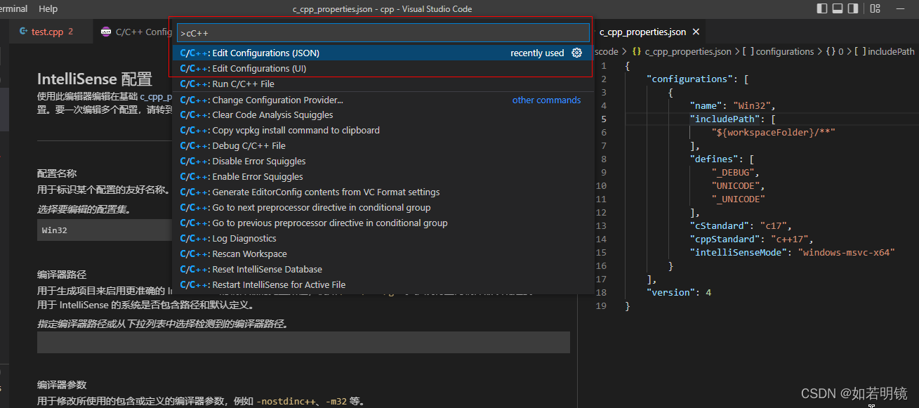Select C/C++: Rescan Workspace command
Image resolution: width=919 pixels, height=408 pixels.
(x=383, y=254)
